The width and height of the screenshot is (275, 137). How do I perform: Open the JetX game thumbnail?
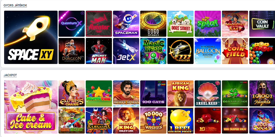click(x=126, y=51)
